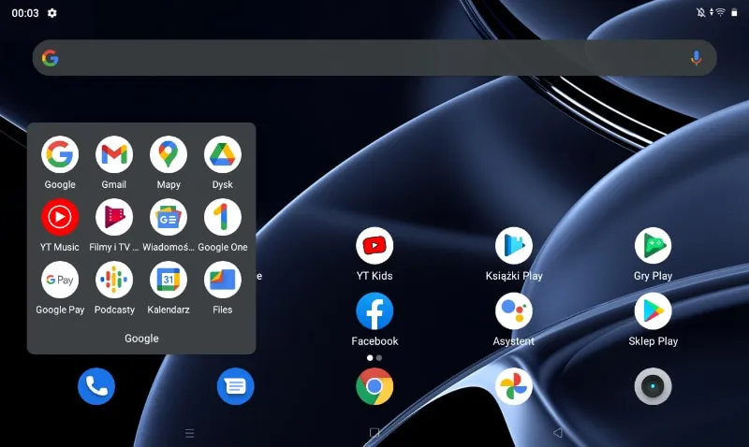This screenshot has height=447, width=749.
Task: Tap the muted notifications bell icon
Action: tap(700, 12)
